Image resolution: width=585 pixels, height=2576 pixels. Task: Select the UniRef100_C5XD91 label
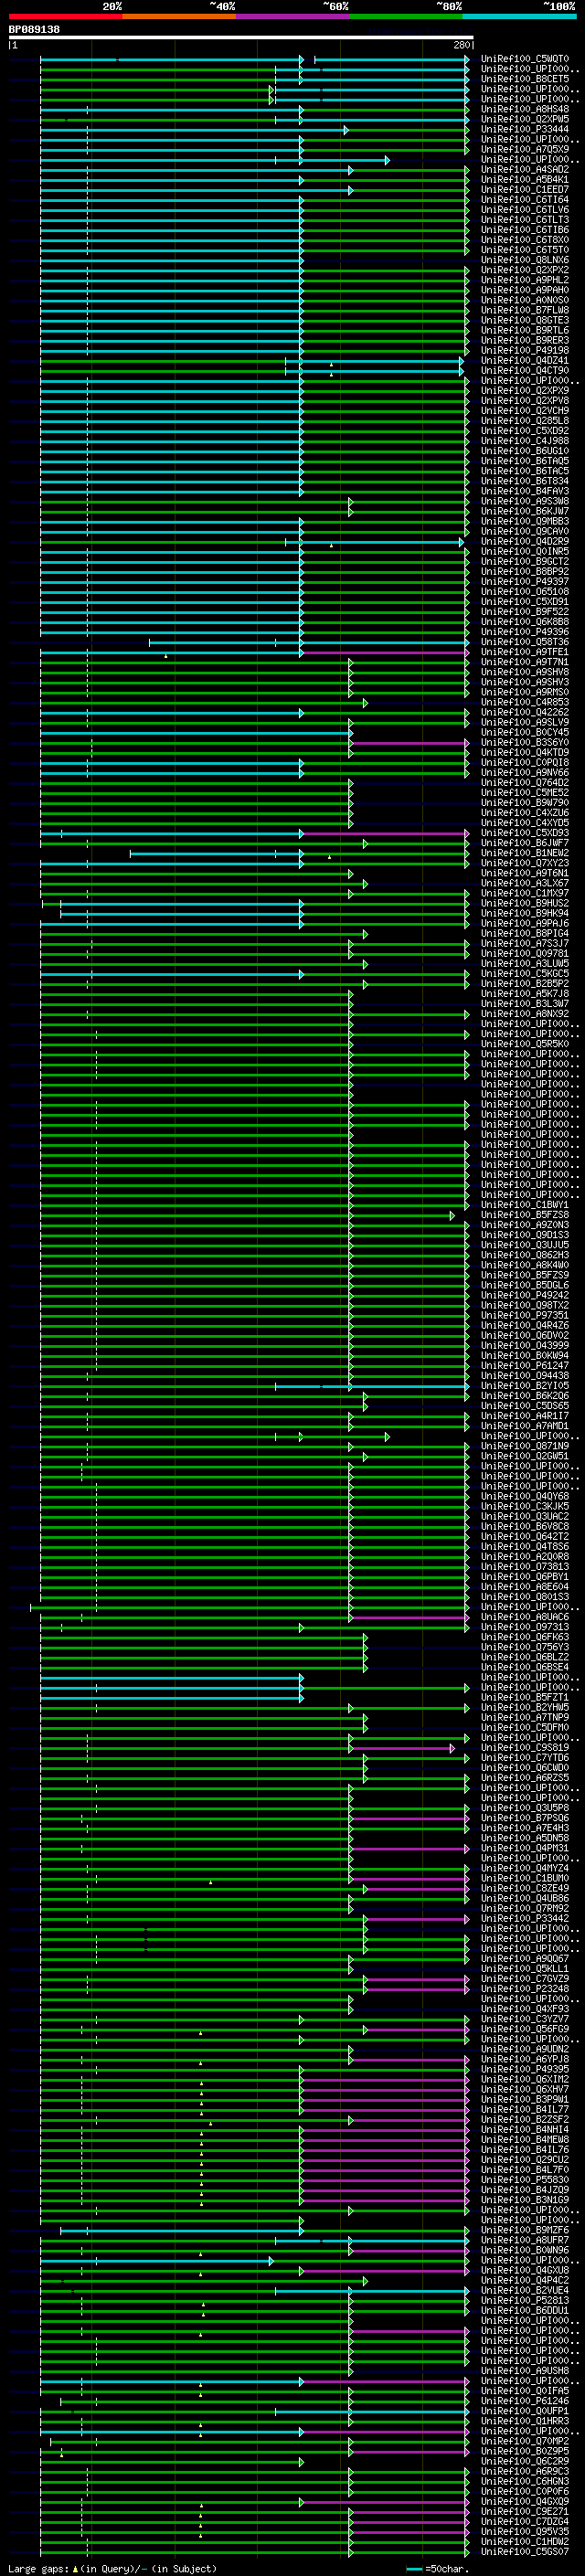click(524, 602)
